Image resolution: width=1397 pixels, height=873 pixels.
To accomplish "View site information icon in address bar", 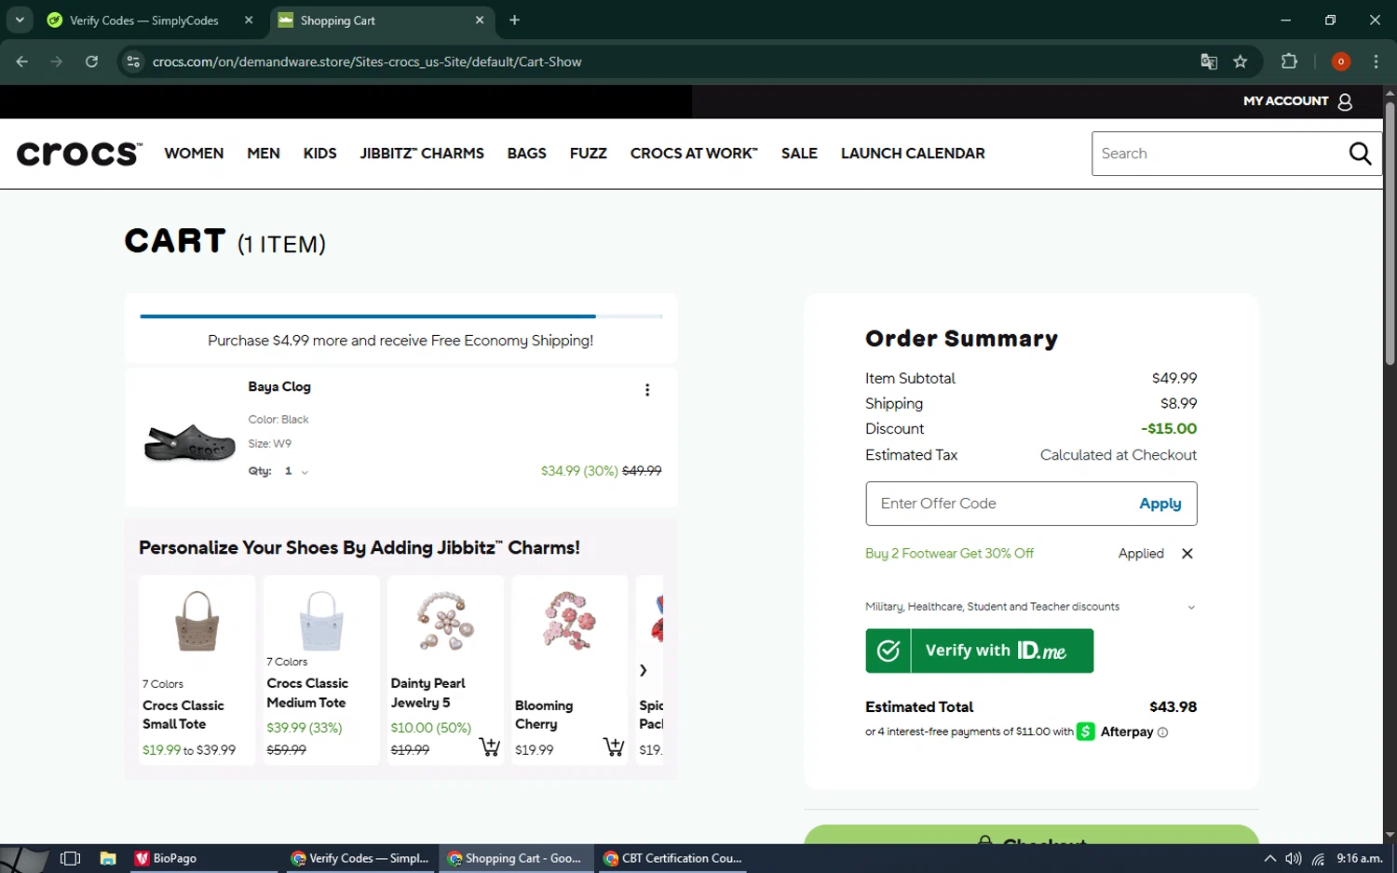I will point(133,61).
